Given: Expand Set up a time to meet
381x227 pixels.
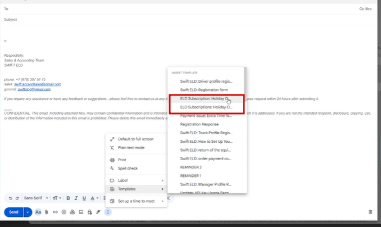Looking at the screenshot, I should click(136, 201).
